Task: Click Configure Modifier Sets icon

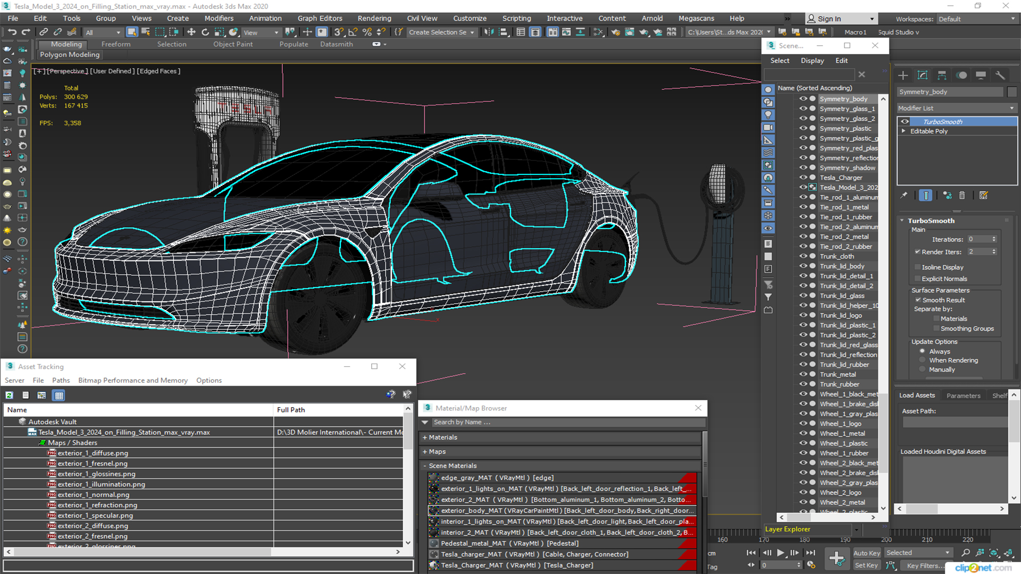Action: point(983,196)
